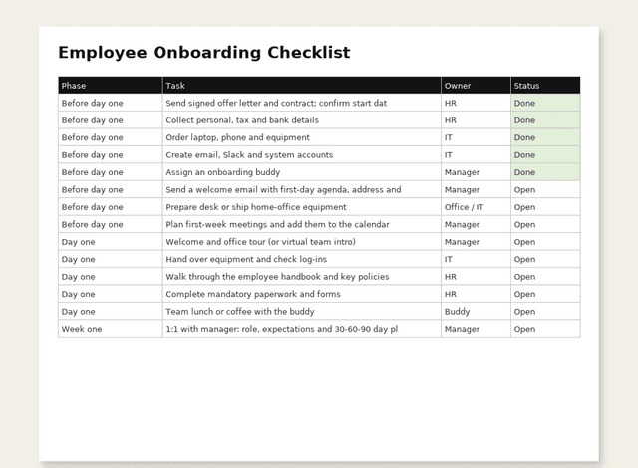Screen dimensions: 638x468
Task: Click the 'Office / IT' owner cell
Action: pos(476,207)
